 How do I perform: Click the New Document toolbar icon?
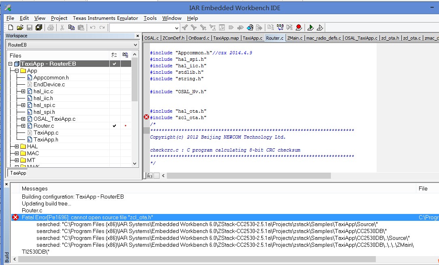pos(11,28)
